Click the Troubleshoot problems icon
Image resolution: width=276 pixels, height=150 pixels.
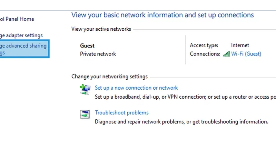(85, 114)
